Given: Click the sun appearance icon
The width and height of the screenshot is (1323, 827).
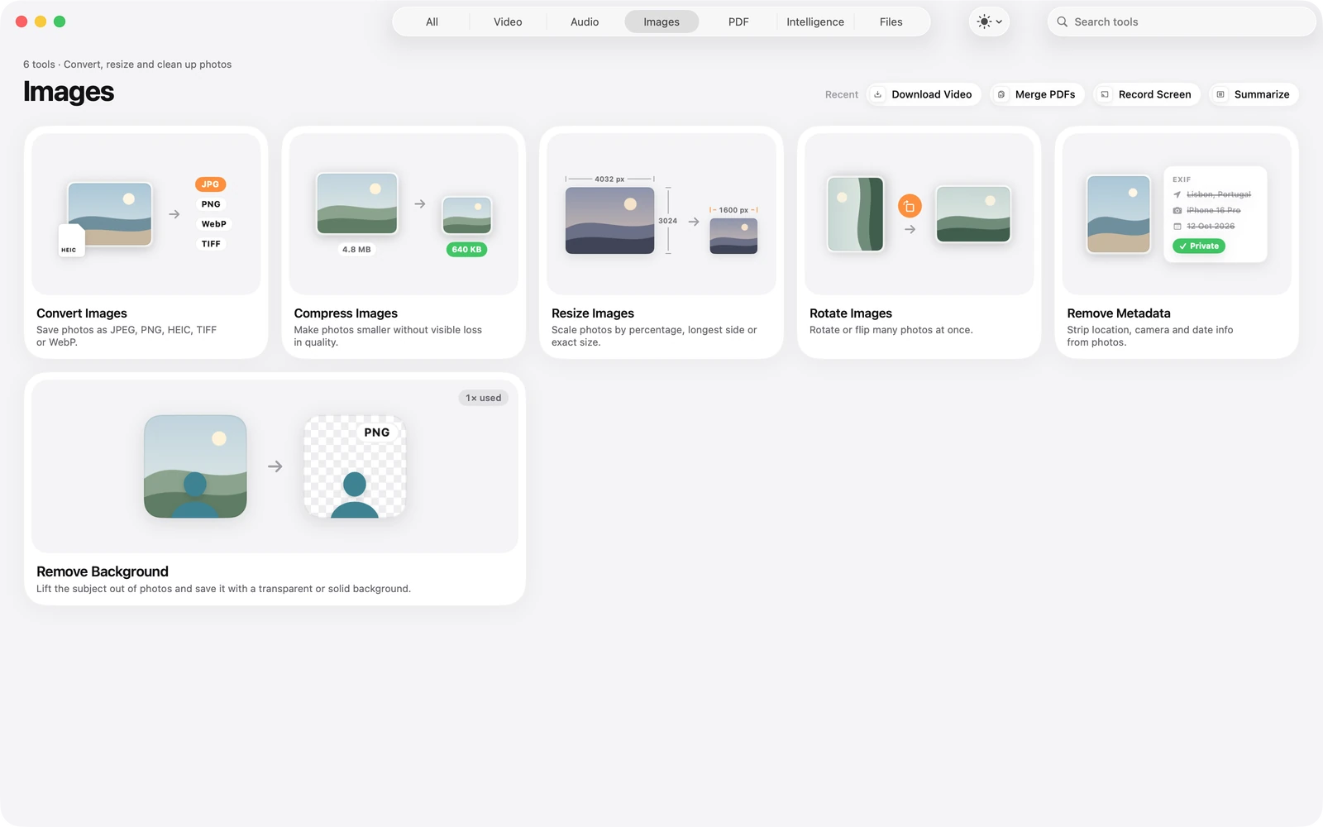Looking at the screenshot, I should click(984, 22).
